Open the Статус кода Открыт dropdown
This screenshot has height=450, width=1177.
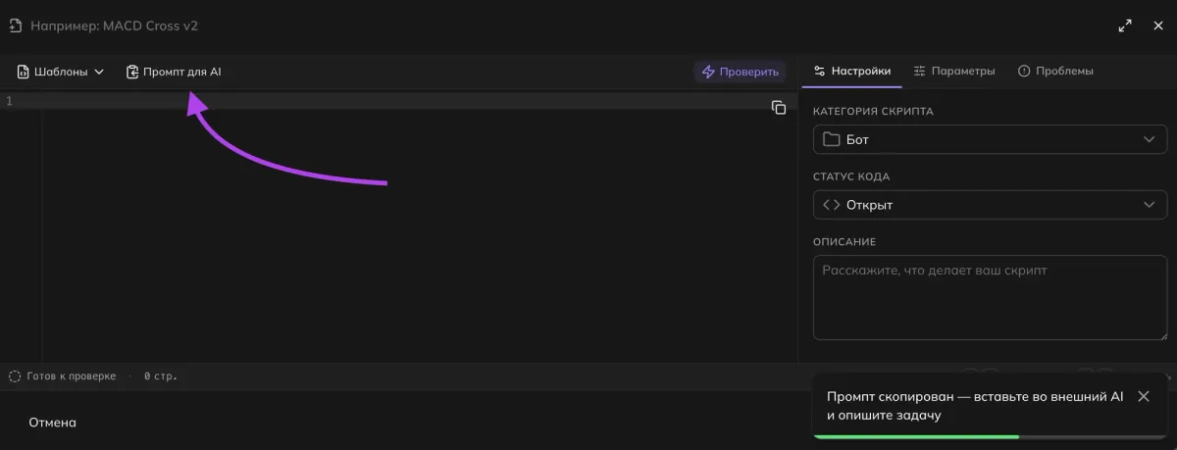(990, 205)
